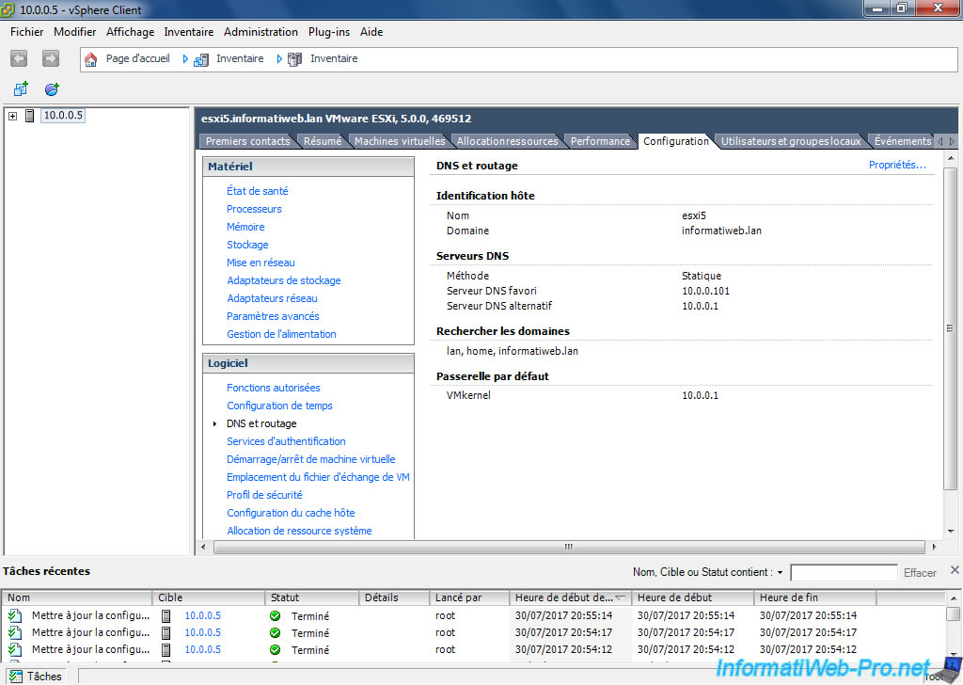Screen dimensions: 963x685
Task: Open the Mémoire hardware link
Action: click(x=245, y=227)
